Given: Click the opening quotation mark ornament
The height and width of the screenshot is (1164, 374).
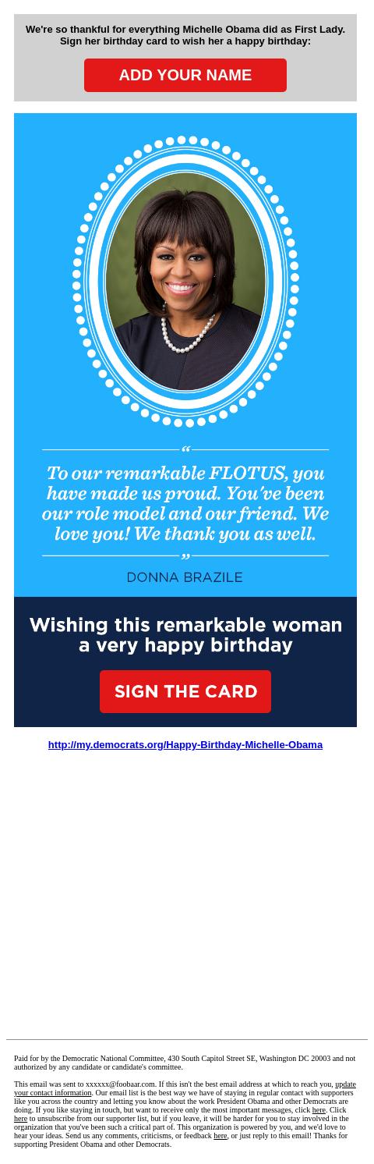Looking at the screenshot, I should point(185,449).
